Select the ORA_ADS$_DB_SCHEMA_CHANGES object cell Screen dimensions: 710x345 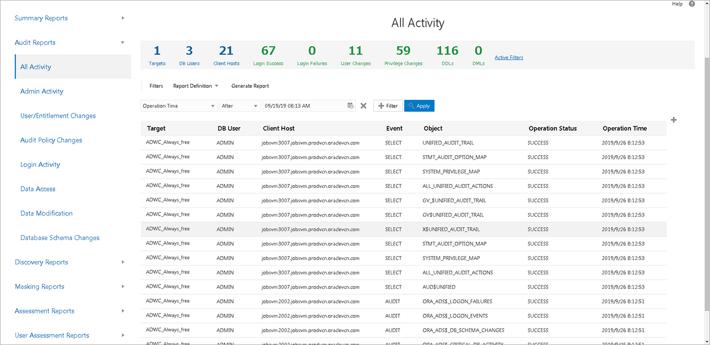tap(463, 330)
